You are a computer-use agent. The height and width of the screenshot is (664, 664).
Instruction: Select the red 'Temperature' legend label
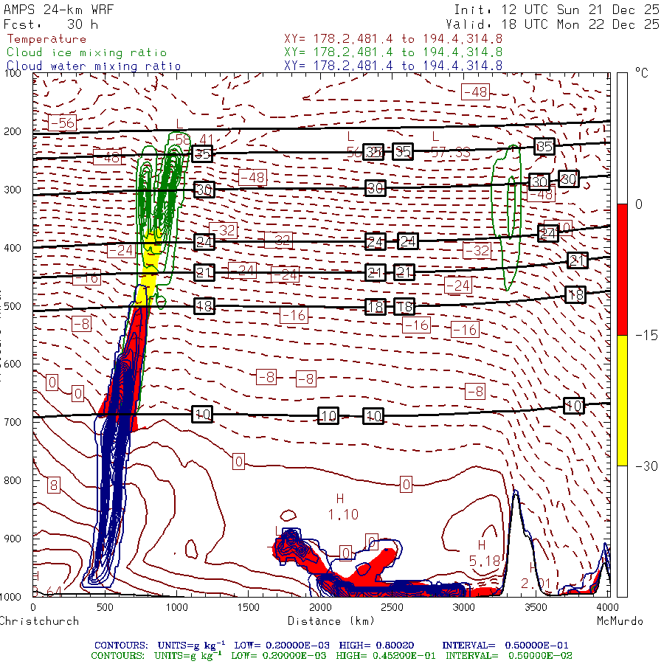pyautogui.click(x=46, y=39)
